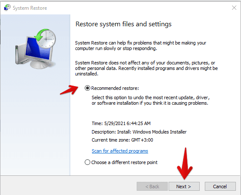Click the blue monitor screen in the illustration
This screenshot has width=241, height=195.
tap(37, 50)
